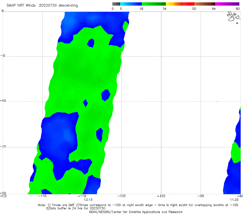Click the '-115' longitude axis label

[x=42, y=196]
